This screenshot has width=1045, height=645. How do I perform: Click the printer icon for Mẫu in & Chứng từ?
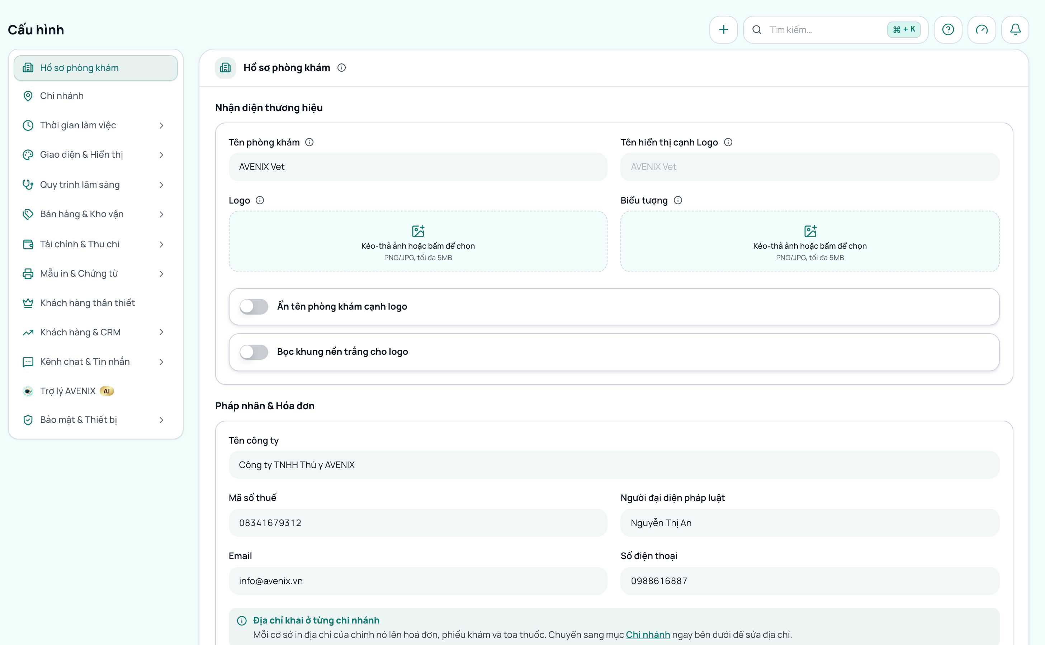(28, 274)
